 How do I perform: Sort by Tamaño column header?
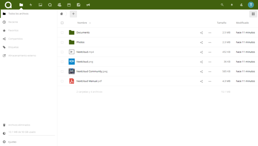click(222, 23)
